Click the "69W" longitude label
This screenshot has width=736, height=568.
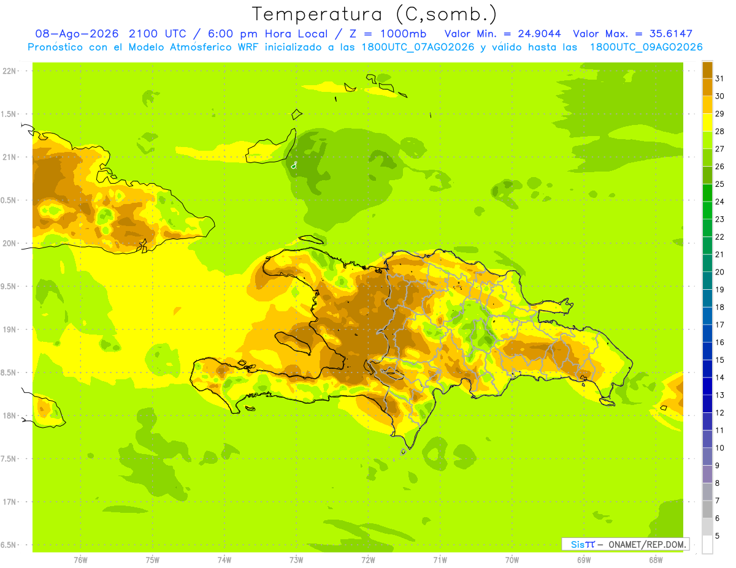tap(584, 560)
